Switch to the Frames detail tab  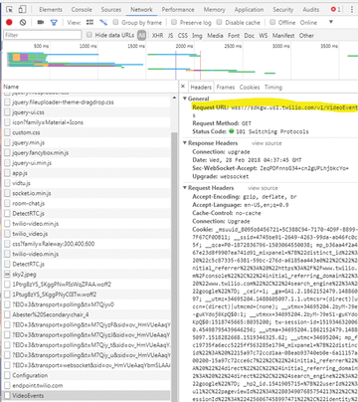(226, 87)
